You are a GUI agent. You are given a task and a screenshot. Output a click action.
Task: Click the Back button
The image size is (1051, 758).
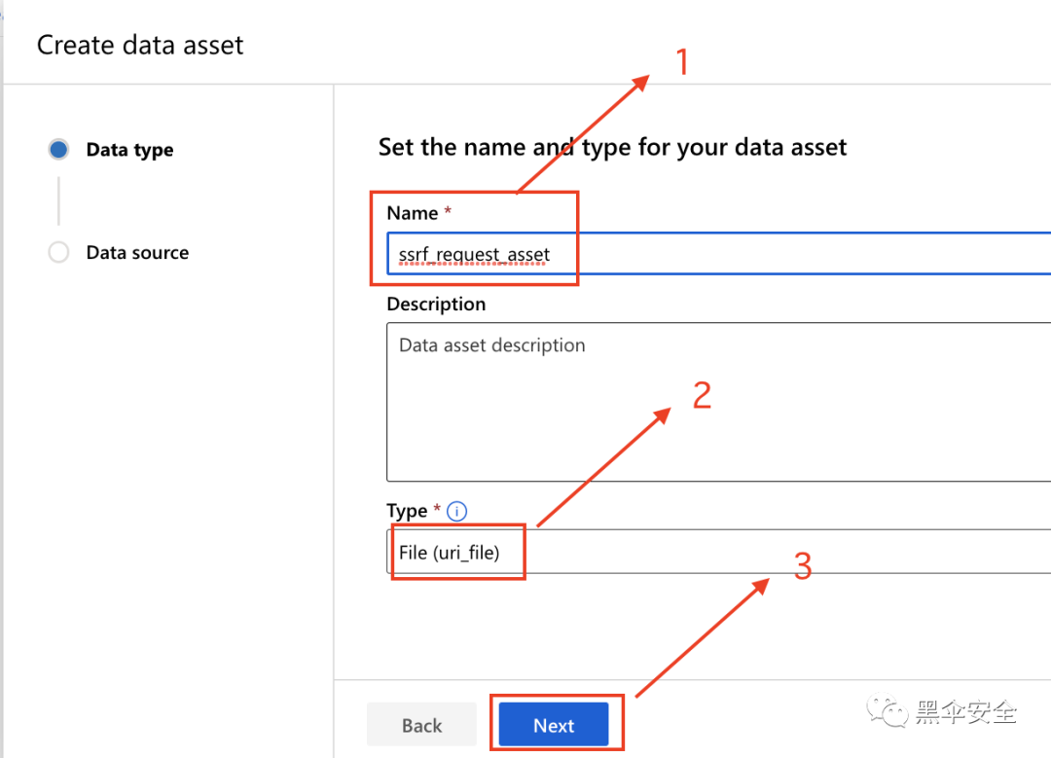[x=421, y=725]
